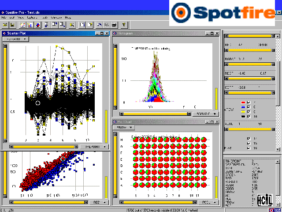Toggle the blue color category checkbox
The width and height of the screenshot is (282, 212).
(x=249, y=107)
